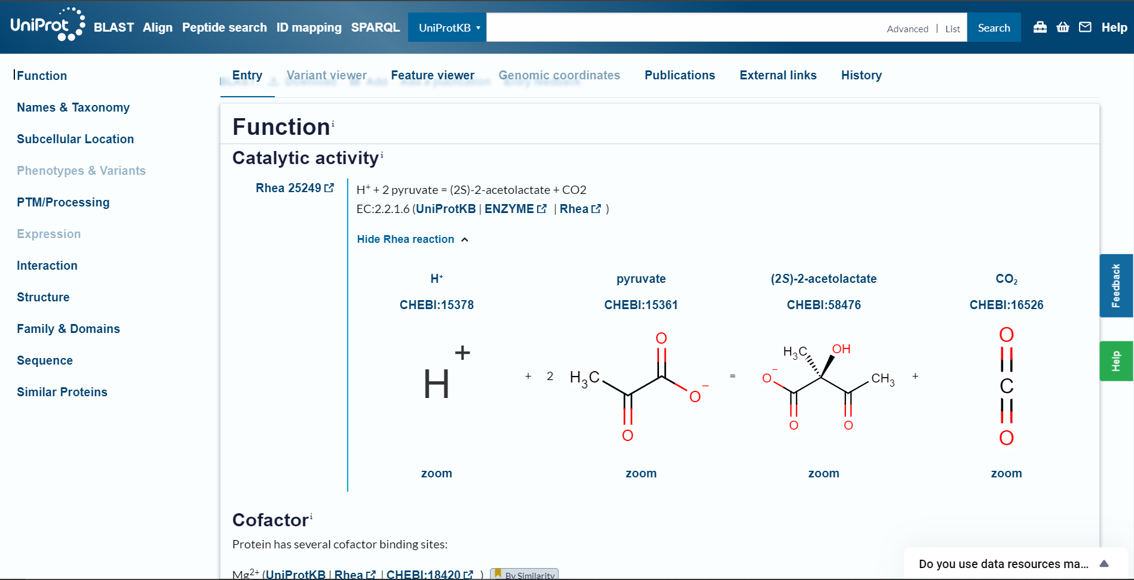Image resolution: width=1134 pixels, height=580 pixels.
Task: Go to Sequence section
Action: tap(45, 360)
